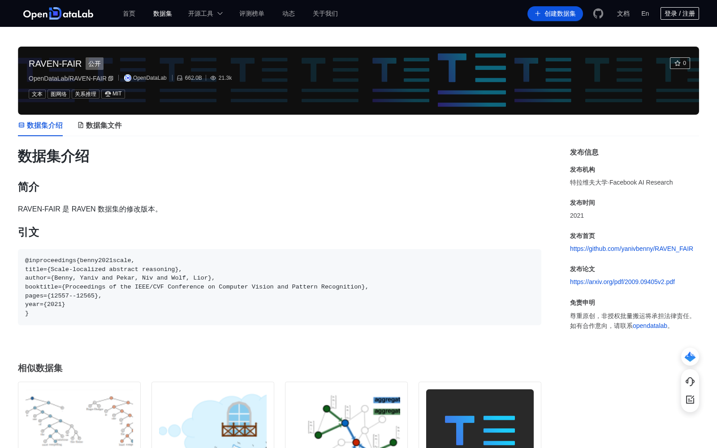717x448 pixels.
Task: Click the 2021 release year value
Action: click(x=577, y=215)
